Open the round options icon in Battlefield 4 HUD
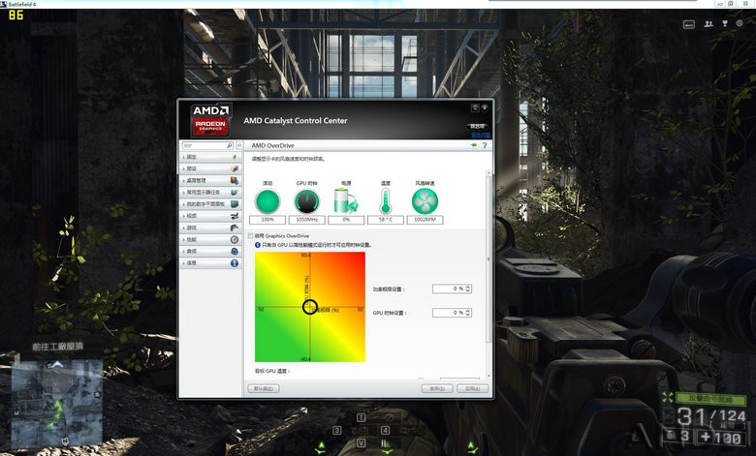The width and height of the screenshot is (756, 456). [740, 23]
